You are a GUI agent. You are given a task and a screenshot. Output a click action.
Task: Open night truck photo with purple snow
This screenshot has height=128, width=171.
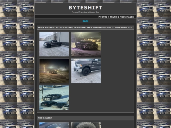(86, 44)
